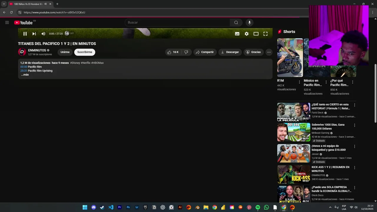
Task: Start voice search with microphone icon
Action: click(x=249, y=23)
